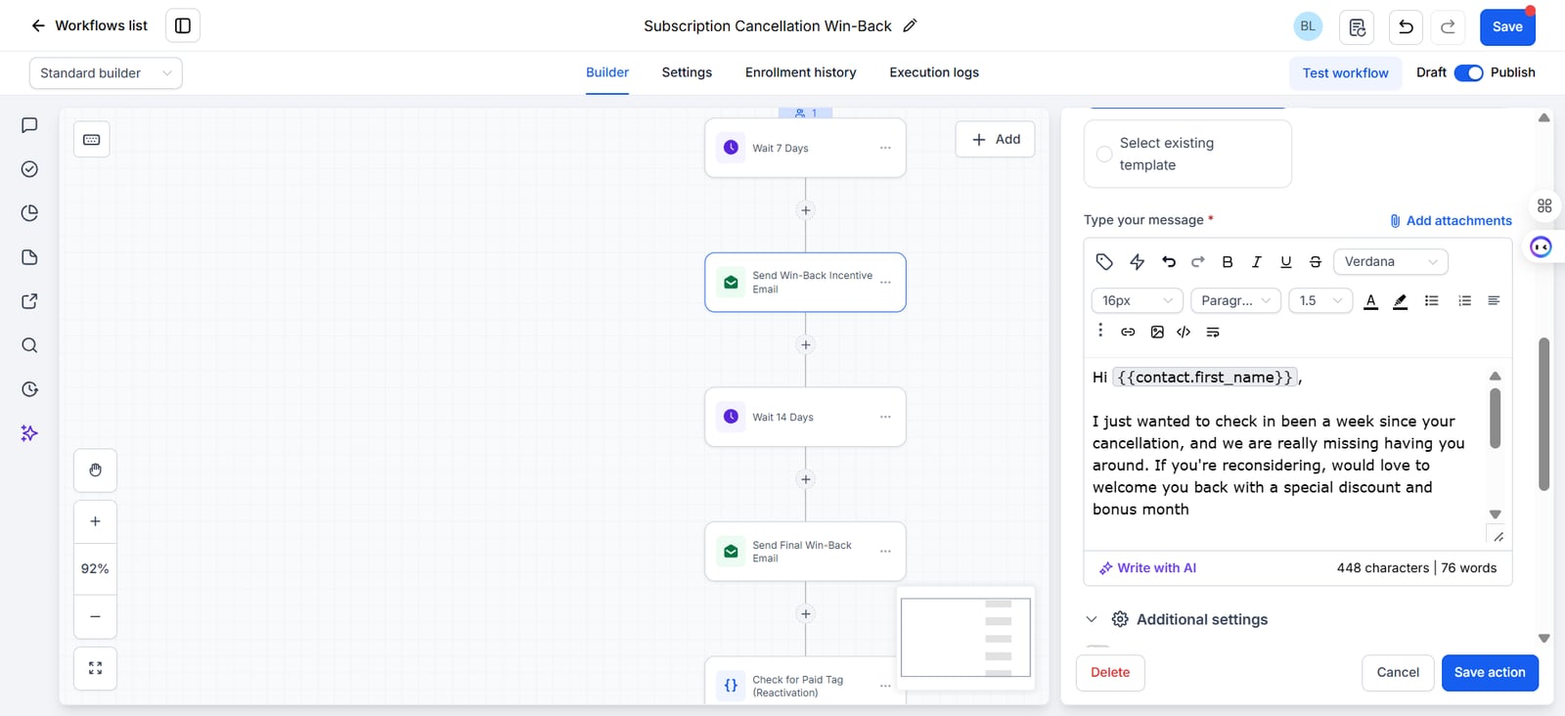Image resolution: width=1565 pixels, height=716 pixels.
Task: Open the Standard builder dropdown
Action: (x=106, y=73)
